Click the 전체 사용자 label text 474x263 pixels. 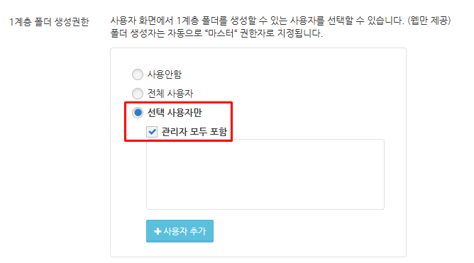[x=170, y=94]
